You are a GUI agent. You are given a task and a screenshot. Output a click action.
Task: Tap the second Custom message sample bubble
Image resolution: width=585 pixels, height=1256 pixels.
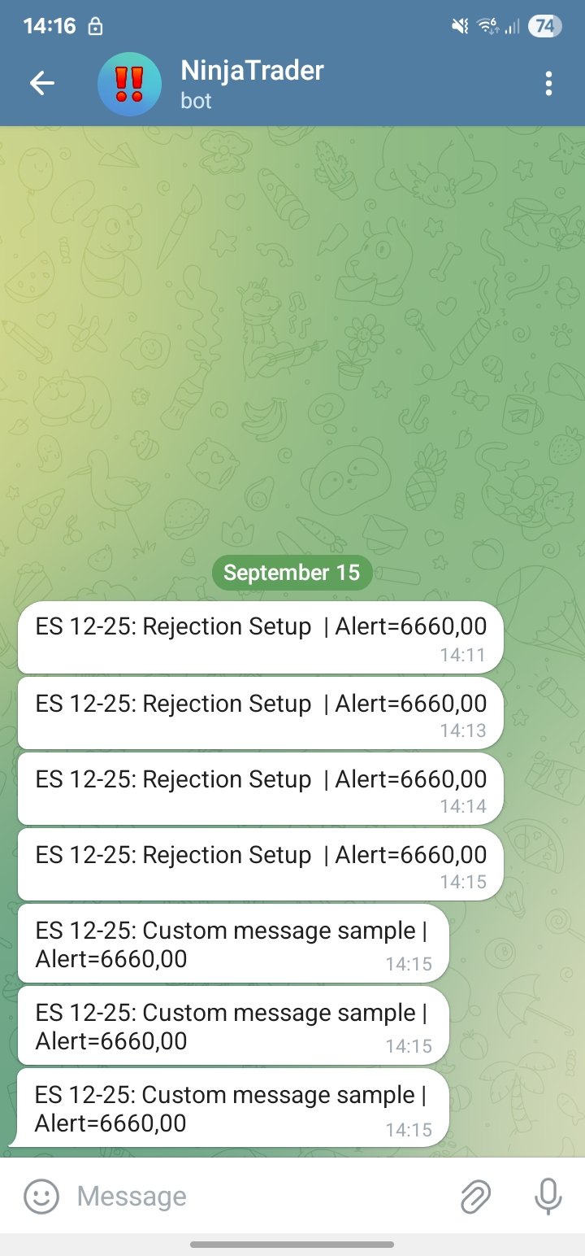(232, 1026)
